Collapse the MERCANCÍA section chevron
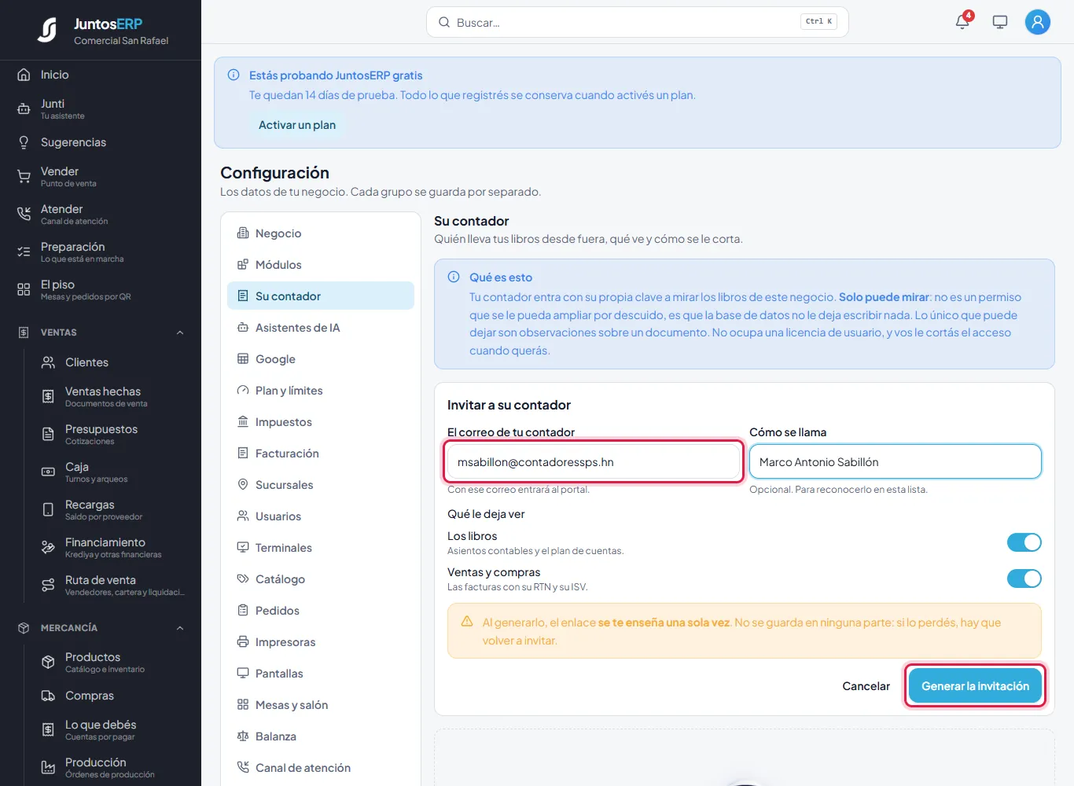This screenshot has height=786, width=1074. (x=180, y=628)
